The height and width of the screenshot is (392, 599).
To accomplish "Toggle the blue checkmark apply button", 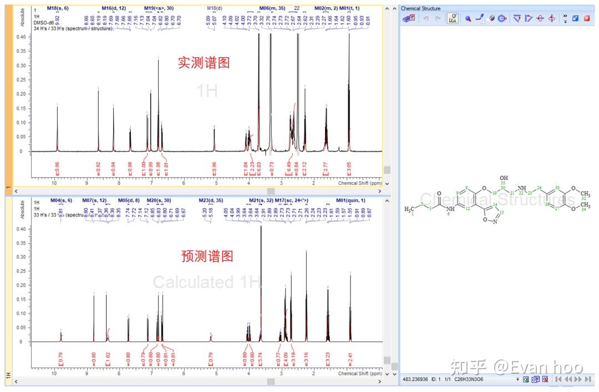I will [575, 18].
